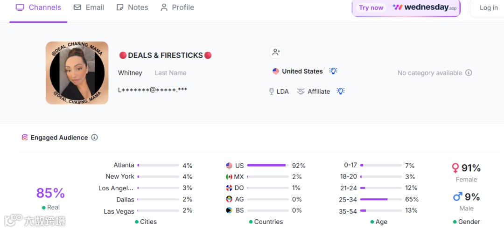Viewport: 504px width, 230px height.
Task: Click the Instagram icon near Engaged Audience
Action: pos(25,137)
